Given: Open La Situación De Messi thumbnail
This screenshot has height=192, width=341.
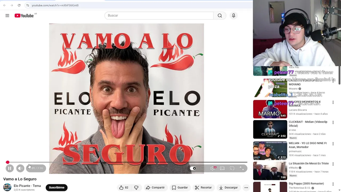Looking at the screenshot, I should (x=270, y=171).
